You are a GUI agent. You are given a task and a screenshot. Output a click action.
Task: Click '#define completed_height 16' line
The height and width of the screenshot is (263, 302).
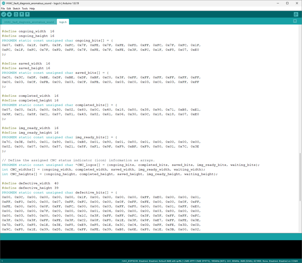pyautogui.click(x=30, y=100)
